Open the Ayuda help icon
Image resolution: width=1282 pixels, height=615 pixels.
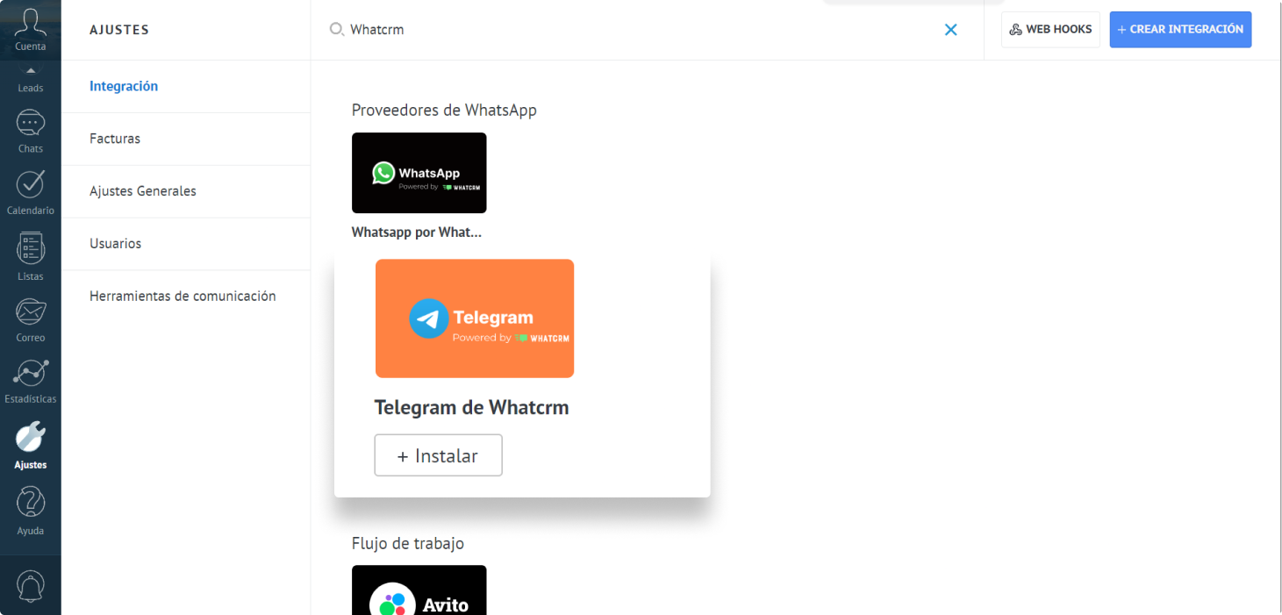click(30, 510)
